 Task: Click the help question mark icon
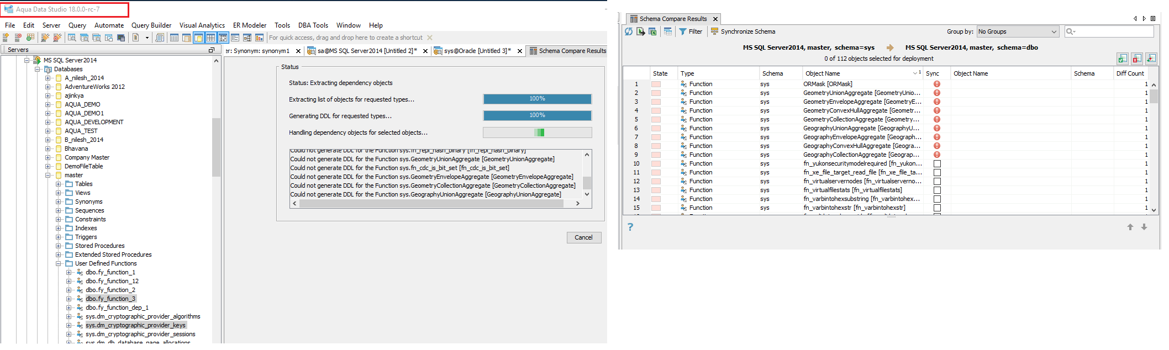coord(630,227)
